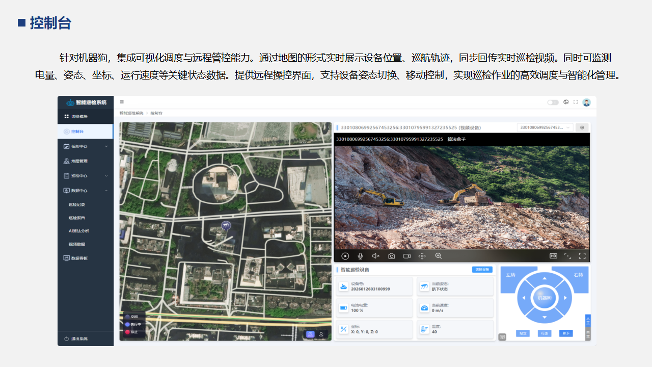Click the 控制台 breadcrumb
This screenshot has width=652, height=367.
point(156,113)
